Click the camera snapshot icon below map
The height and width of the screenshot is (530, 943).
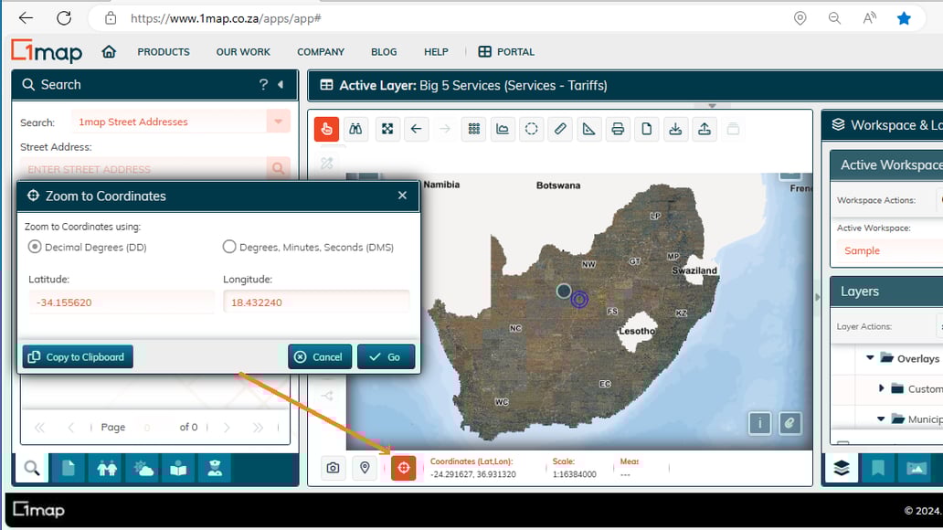click(334, 468)
